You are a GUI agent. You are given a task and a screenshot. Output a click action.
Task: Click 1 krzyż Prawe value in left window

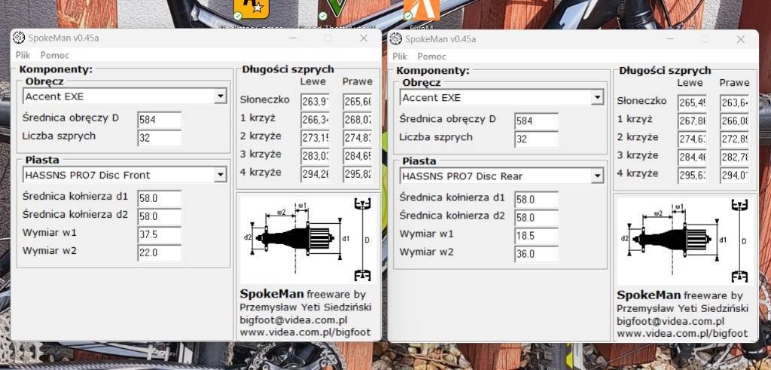click(x=358, y=120)
